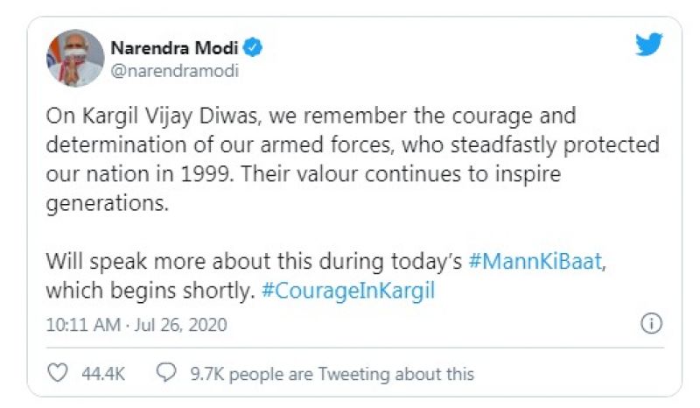Click the blue verified badge
Screen dimensions: 700x408
tap(253, 47)
